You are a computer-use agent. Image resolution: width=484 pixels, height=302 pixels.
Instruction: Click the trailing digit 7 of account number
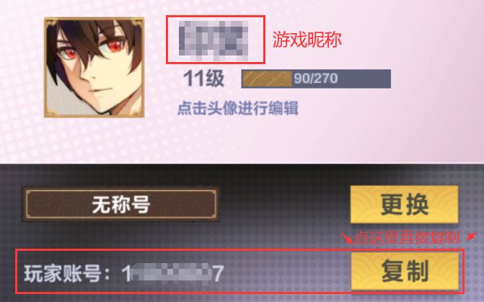point(219,274)
